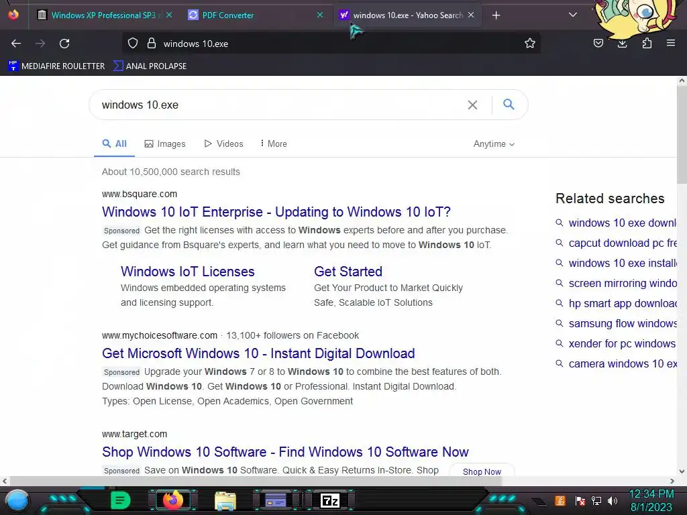687x515 pixels.
Task: Expand the list all tabs chevron
Action: pos(572,15)
